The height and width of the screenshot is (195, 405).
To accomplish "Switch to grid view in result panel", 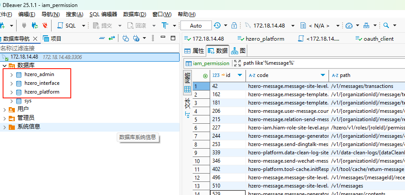I will pos(187,89).
